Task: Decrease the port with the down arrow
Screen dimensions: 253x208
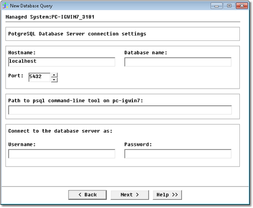Action: [x=54, y=79]
